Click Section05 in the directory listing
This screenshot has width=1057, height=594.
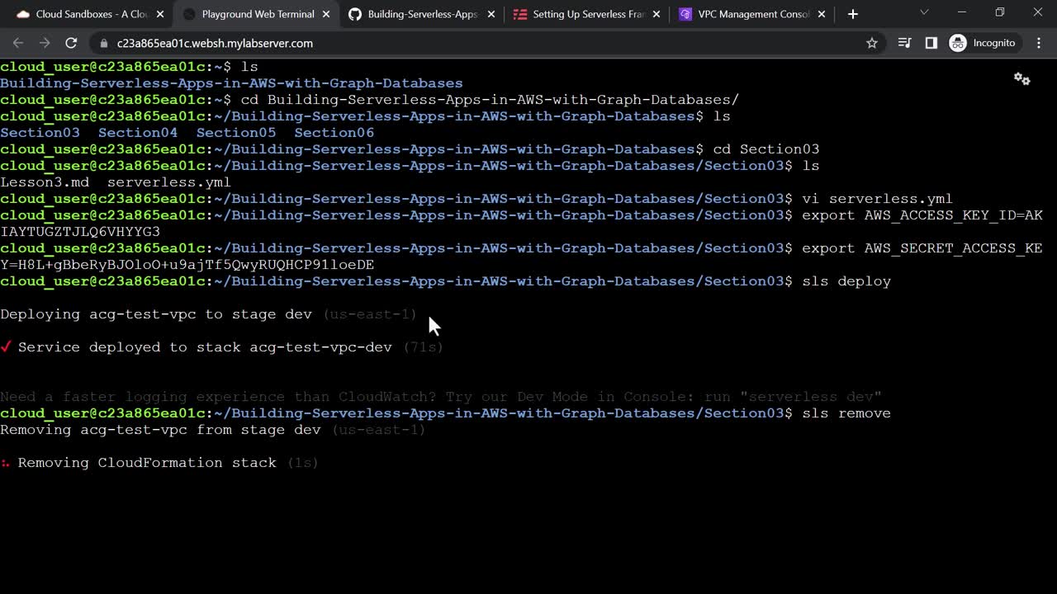point(236,133)
